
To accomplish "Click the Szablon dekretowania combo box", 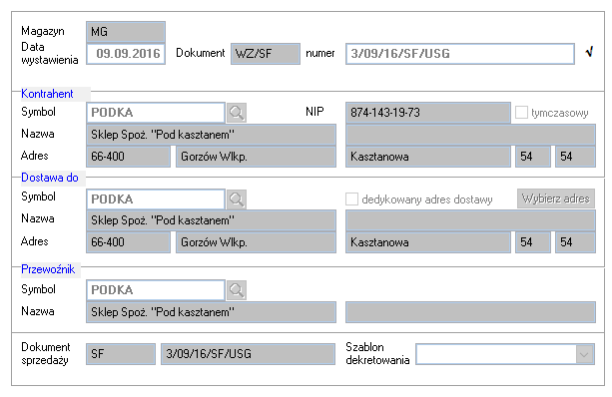I will point(505,354).
